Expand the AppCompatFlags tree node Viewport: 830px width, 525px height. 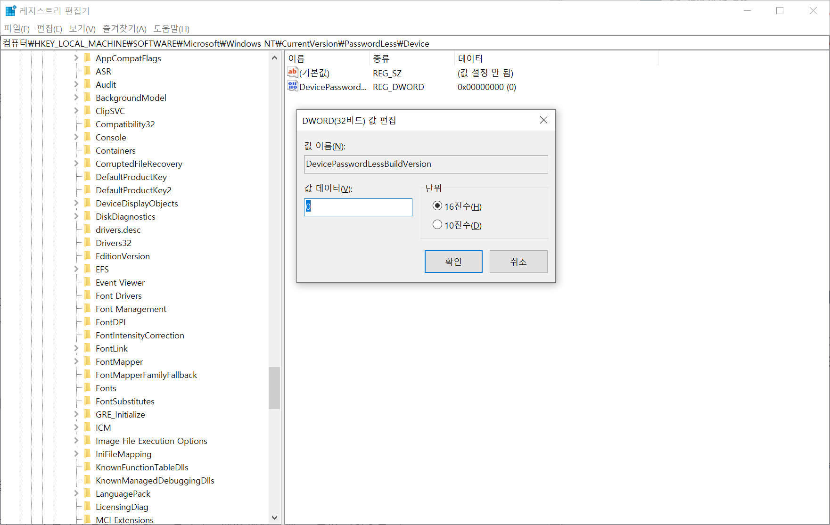76,58
